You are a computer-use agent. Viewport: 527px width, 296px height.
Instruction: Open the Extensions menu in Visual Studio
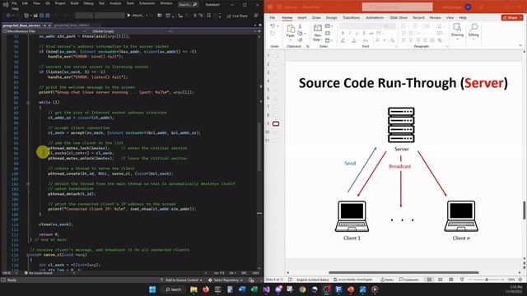(147, 3)
